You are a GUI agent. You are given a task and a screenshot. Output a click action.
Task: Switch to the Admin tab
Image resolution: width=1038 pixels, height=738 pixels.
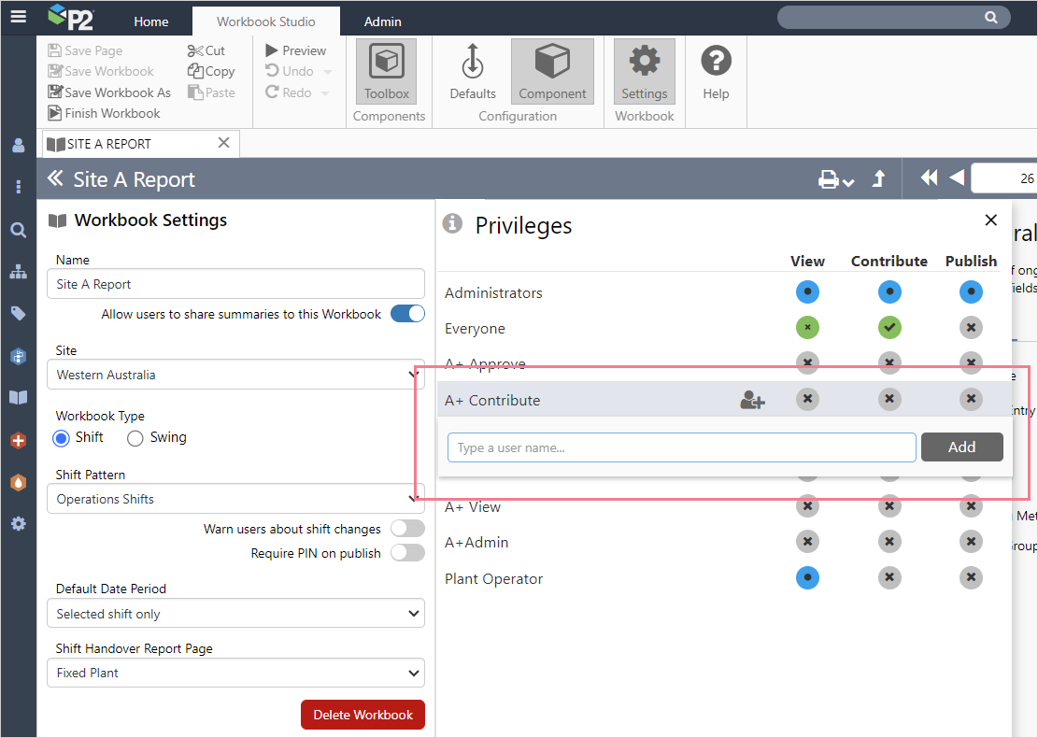[383, 21]
